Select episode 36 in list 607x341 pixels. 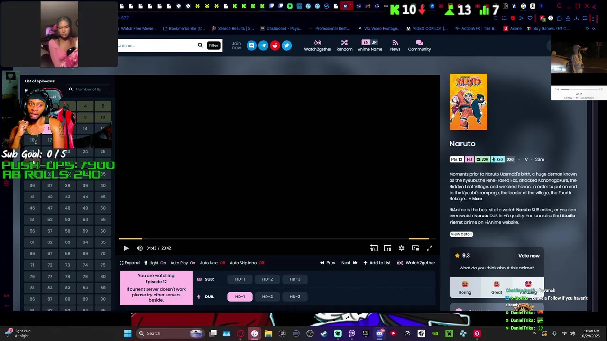point(32,186)
